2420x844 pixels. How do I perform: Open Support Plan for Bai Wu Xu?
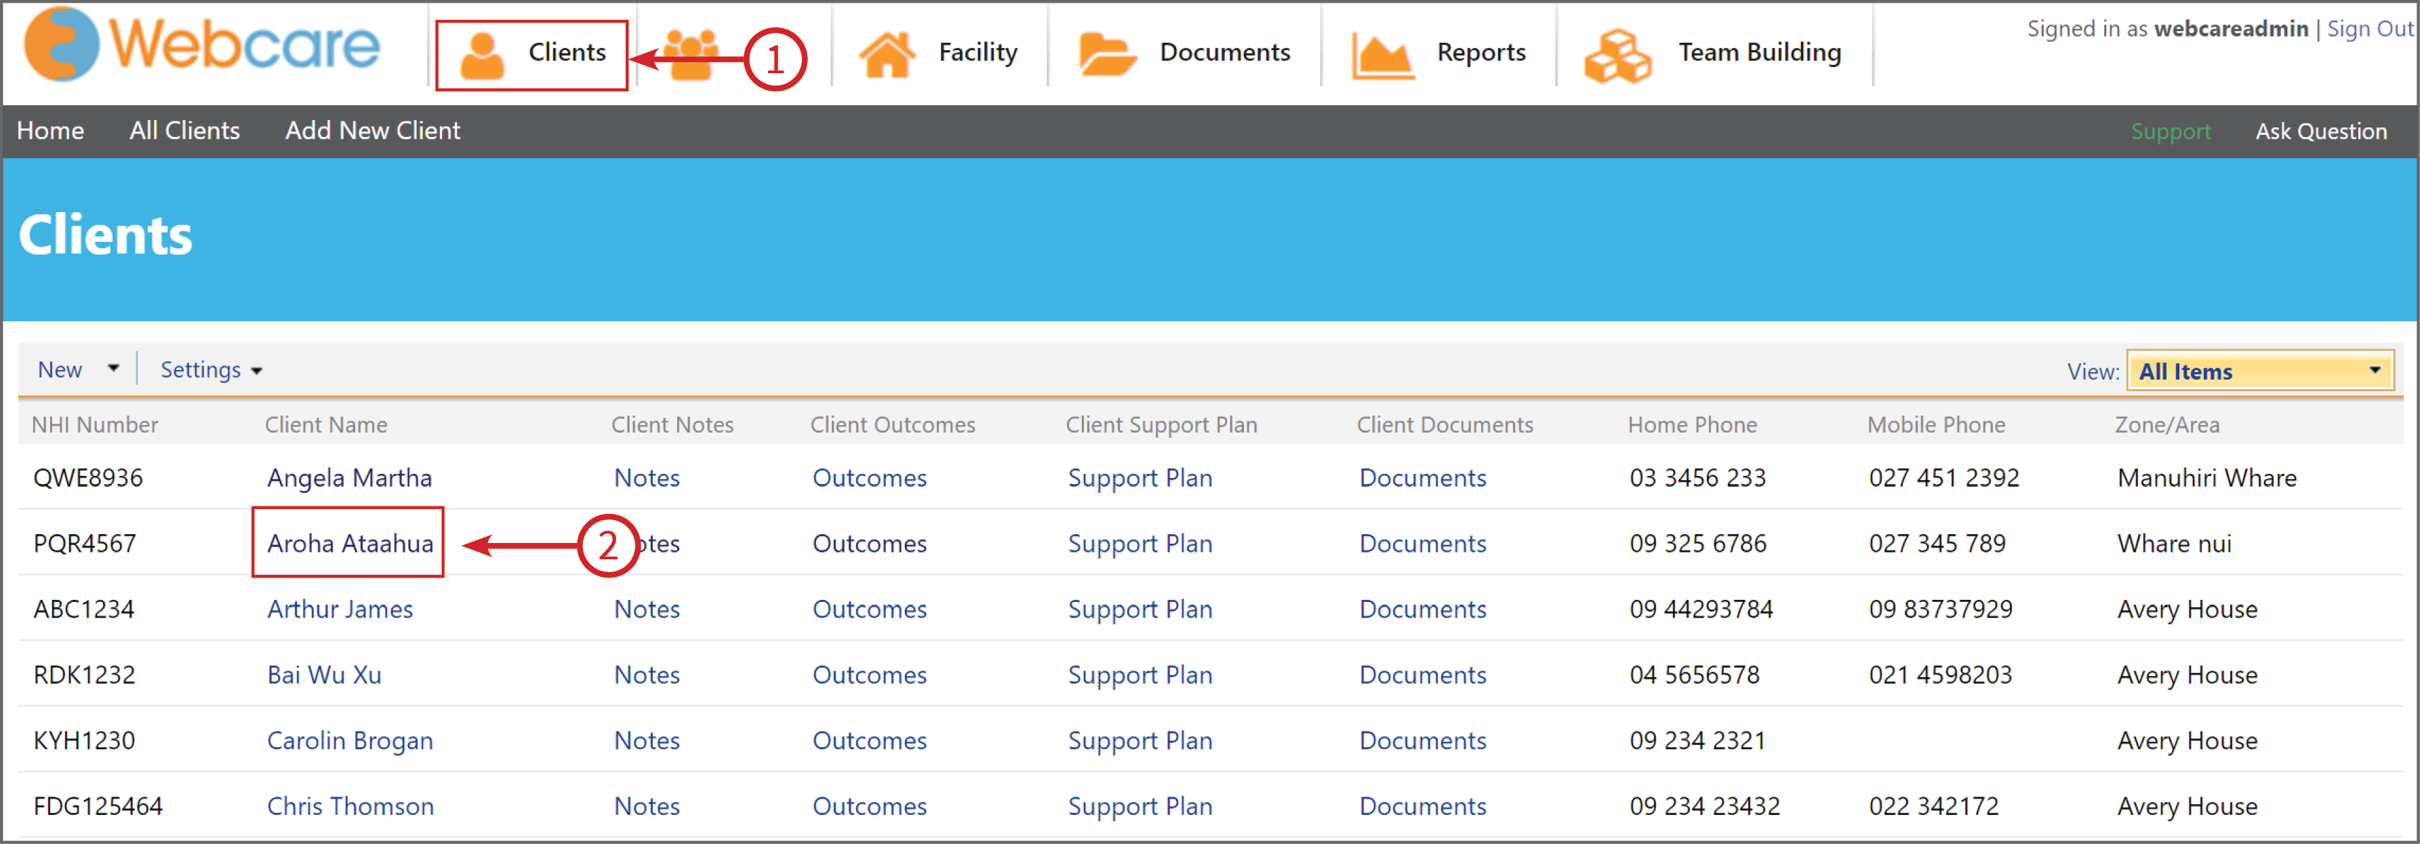1140,675
